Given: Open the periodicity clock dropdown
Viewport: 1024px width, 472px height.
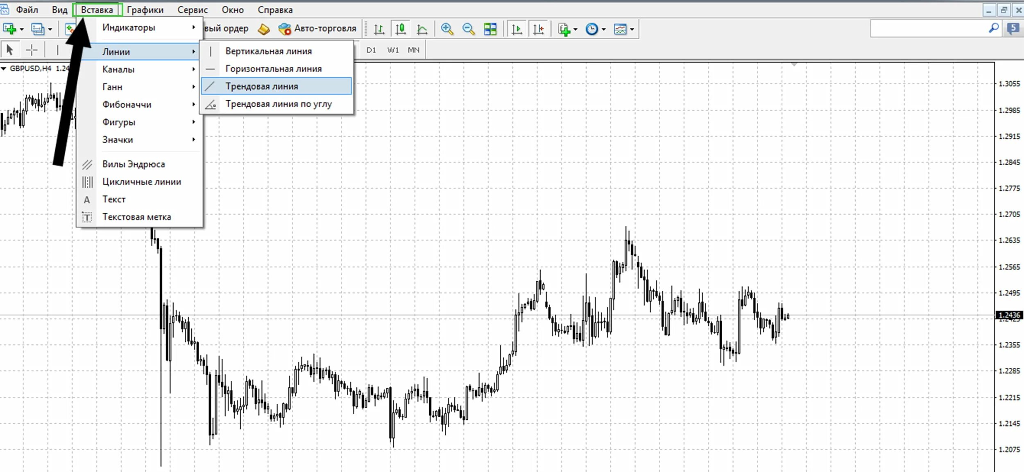Looking at the screenshot, I should click(x=603, y=29).
